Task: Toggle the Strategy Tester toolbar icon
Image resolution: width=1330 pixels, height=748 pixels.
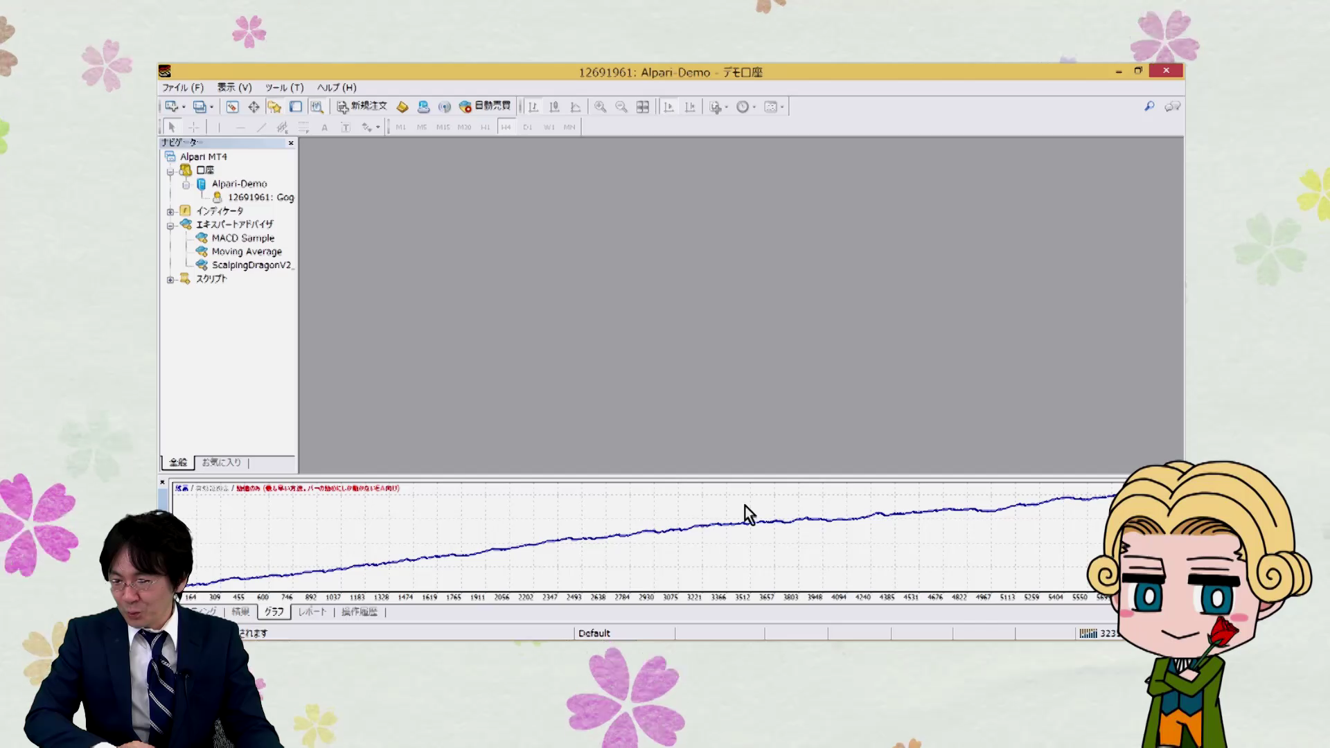Action: point(317,107)
